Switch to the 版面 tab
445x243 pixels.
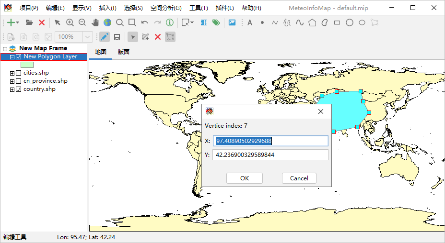[x=124, y=52]
